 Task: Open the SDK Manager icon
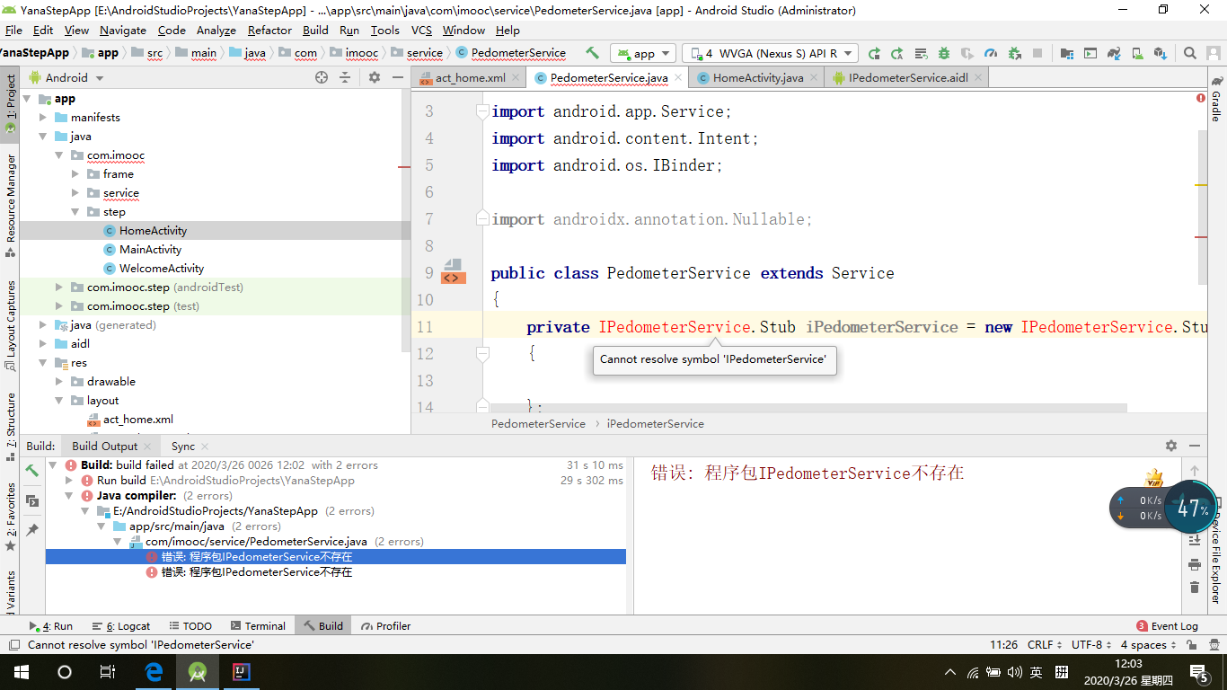point(1161,53)
